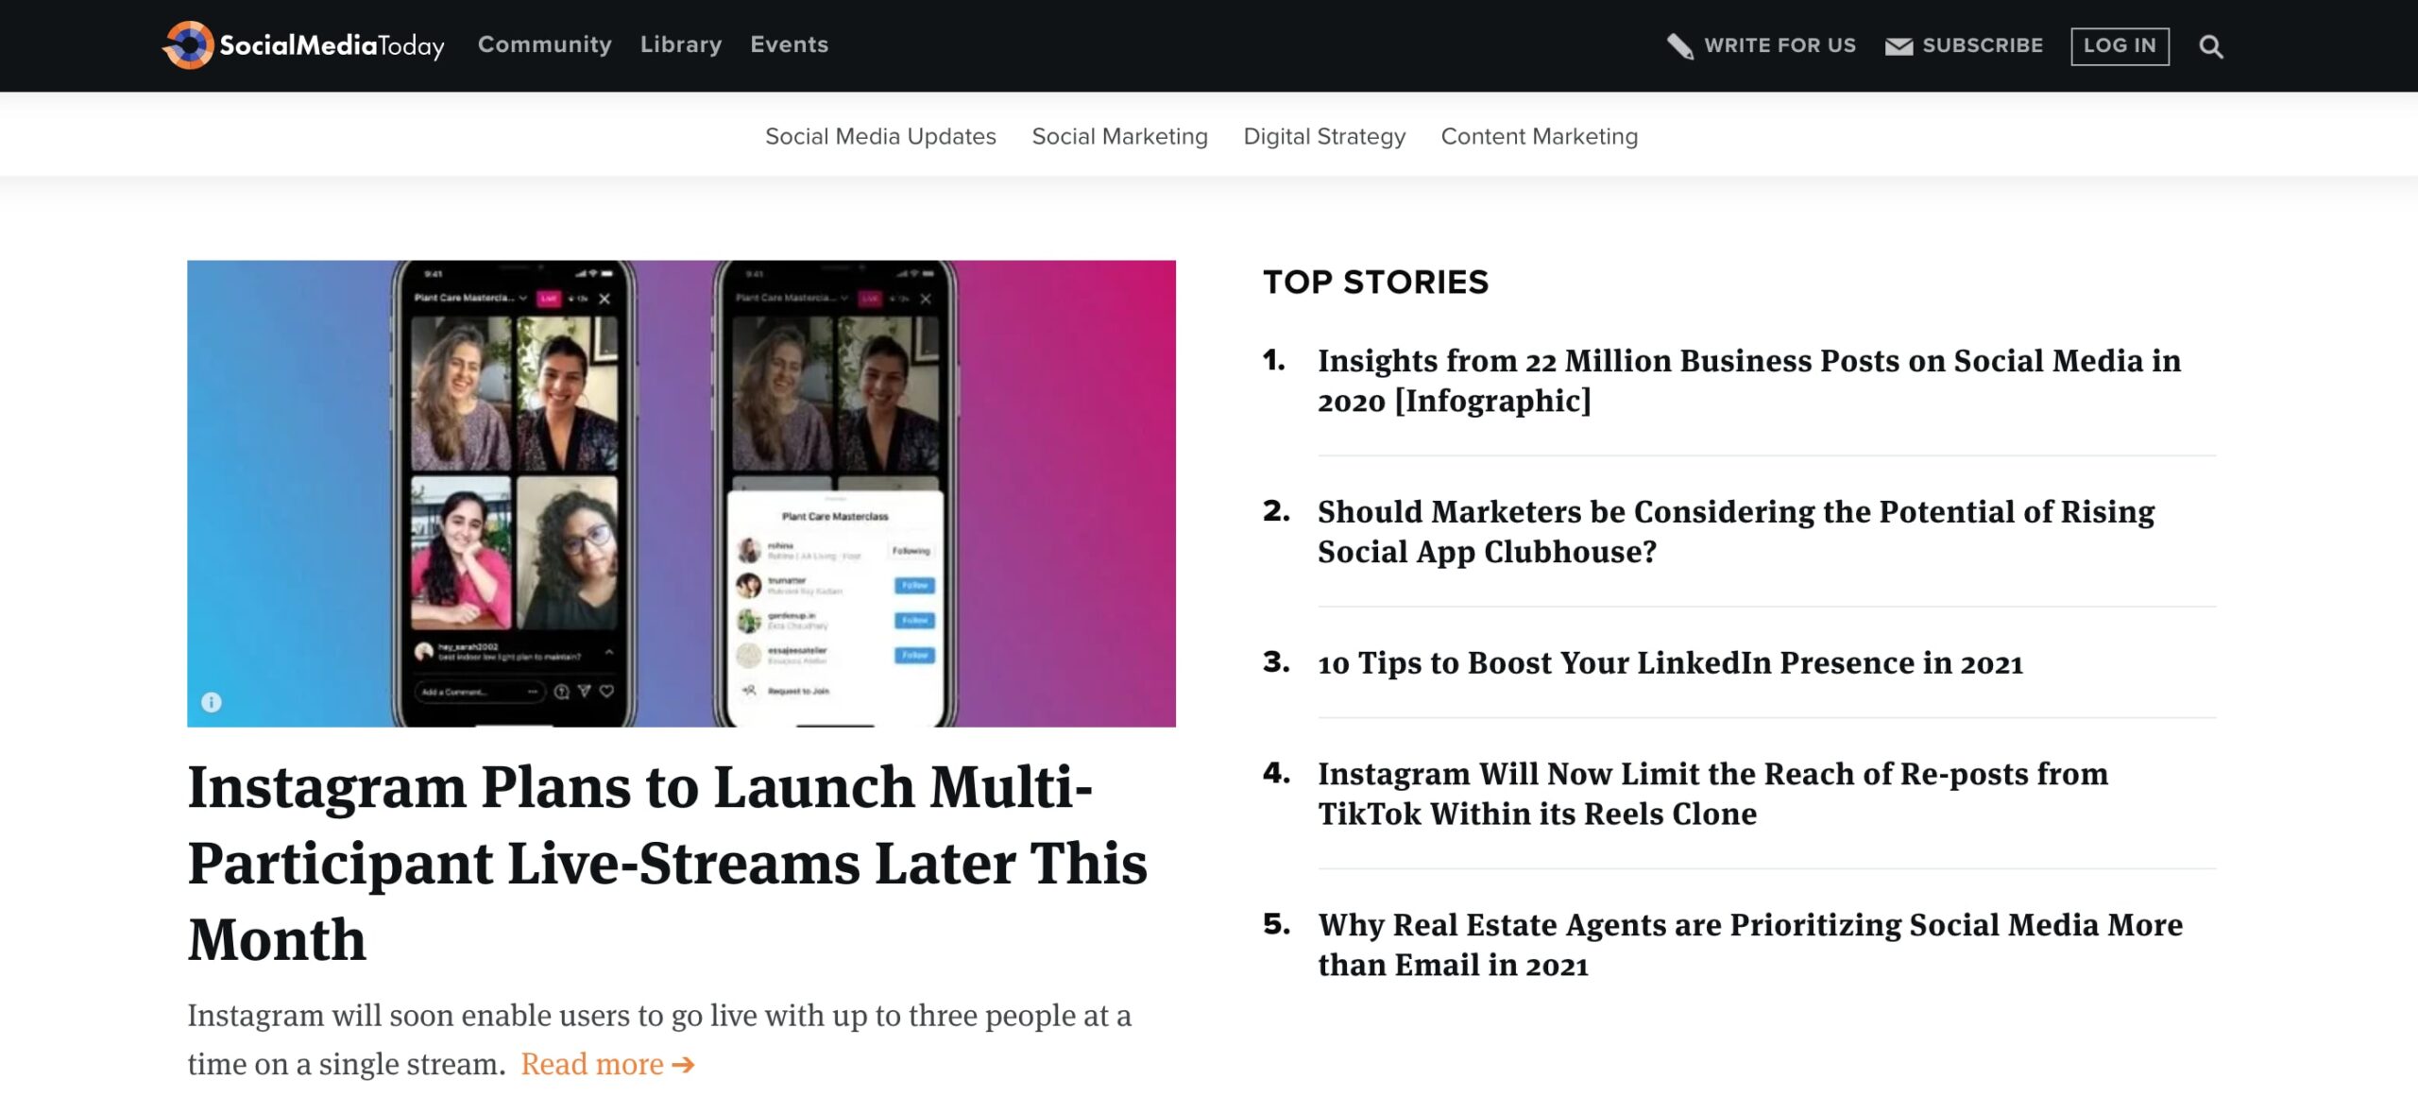The width and height of the screenshot is (2418, 1097).
Task: Open the Library menu item
Action: pyautogui.click(x=681, y=44)
